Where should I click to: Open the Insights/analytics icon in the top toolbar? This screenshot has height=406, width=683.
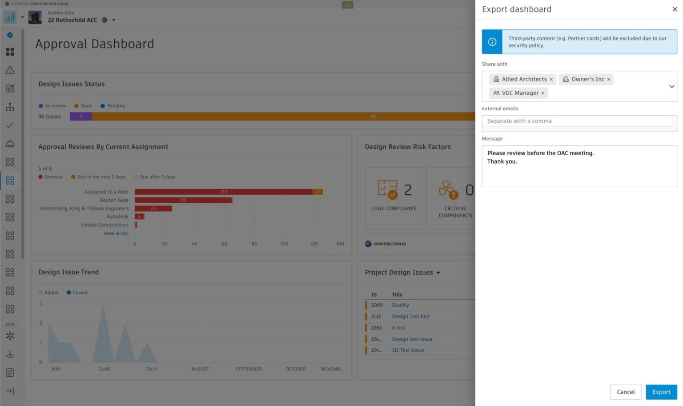[x=10, y=17]
